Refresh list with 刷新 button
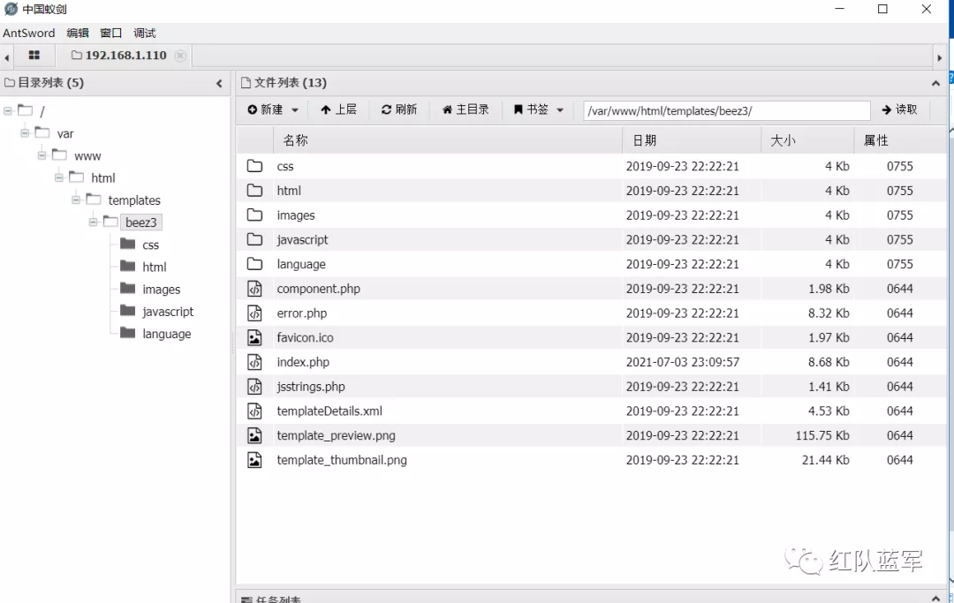Image resolution: width=954 pixels, height=603 pixels. click(399, 109)
